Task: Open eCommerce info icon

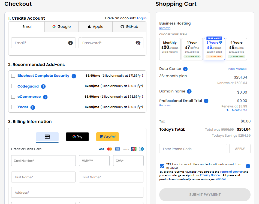Action: point(45,97)
